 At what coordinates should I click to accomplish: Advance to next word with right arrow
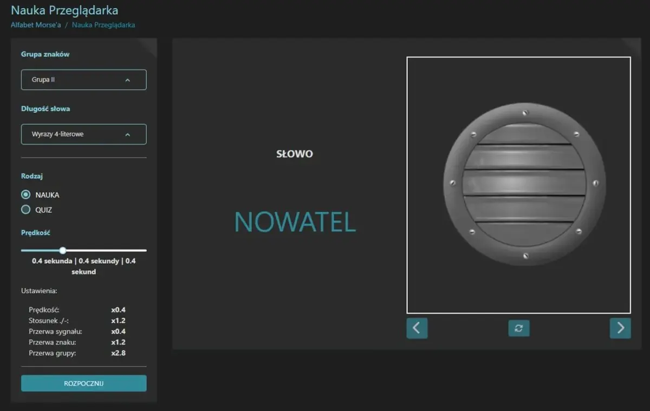pos(620,328)
